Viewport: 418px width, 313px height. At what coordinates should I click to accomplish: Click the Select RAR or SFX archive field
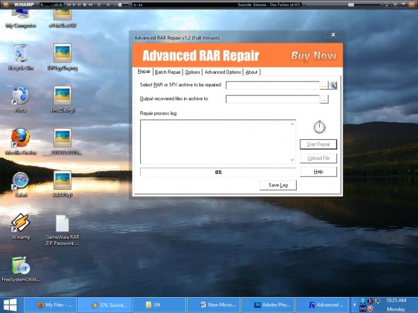[x=272, y=86]
